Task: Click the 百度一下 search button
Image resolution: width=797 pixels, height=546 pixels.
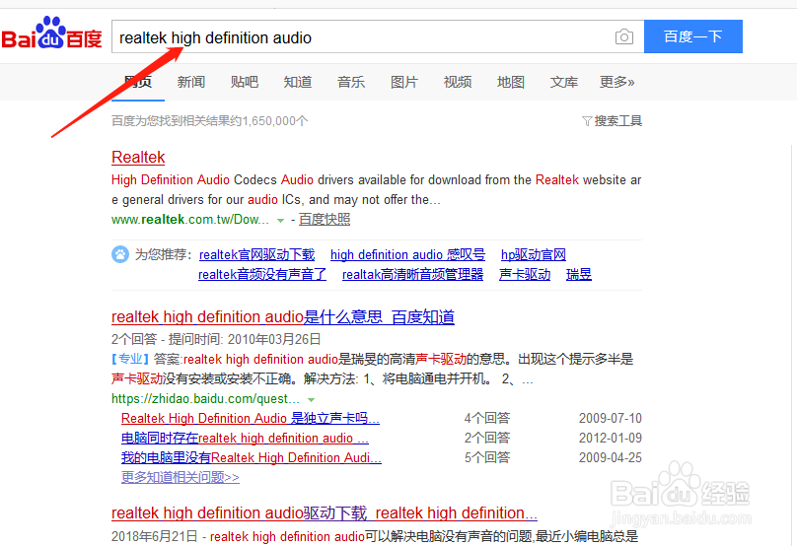Action: click(692, 36)
